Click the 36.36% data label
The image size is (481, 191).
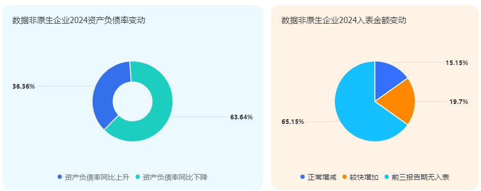24,87
